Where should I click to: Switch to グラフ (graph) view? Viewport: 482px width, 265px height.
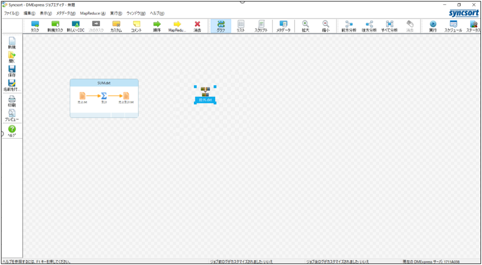click(x=221, y=26)
